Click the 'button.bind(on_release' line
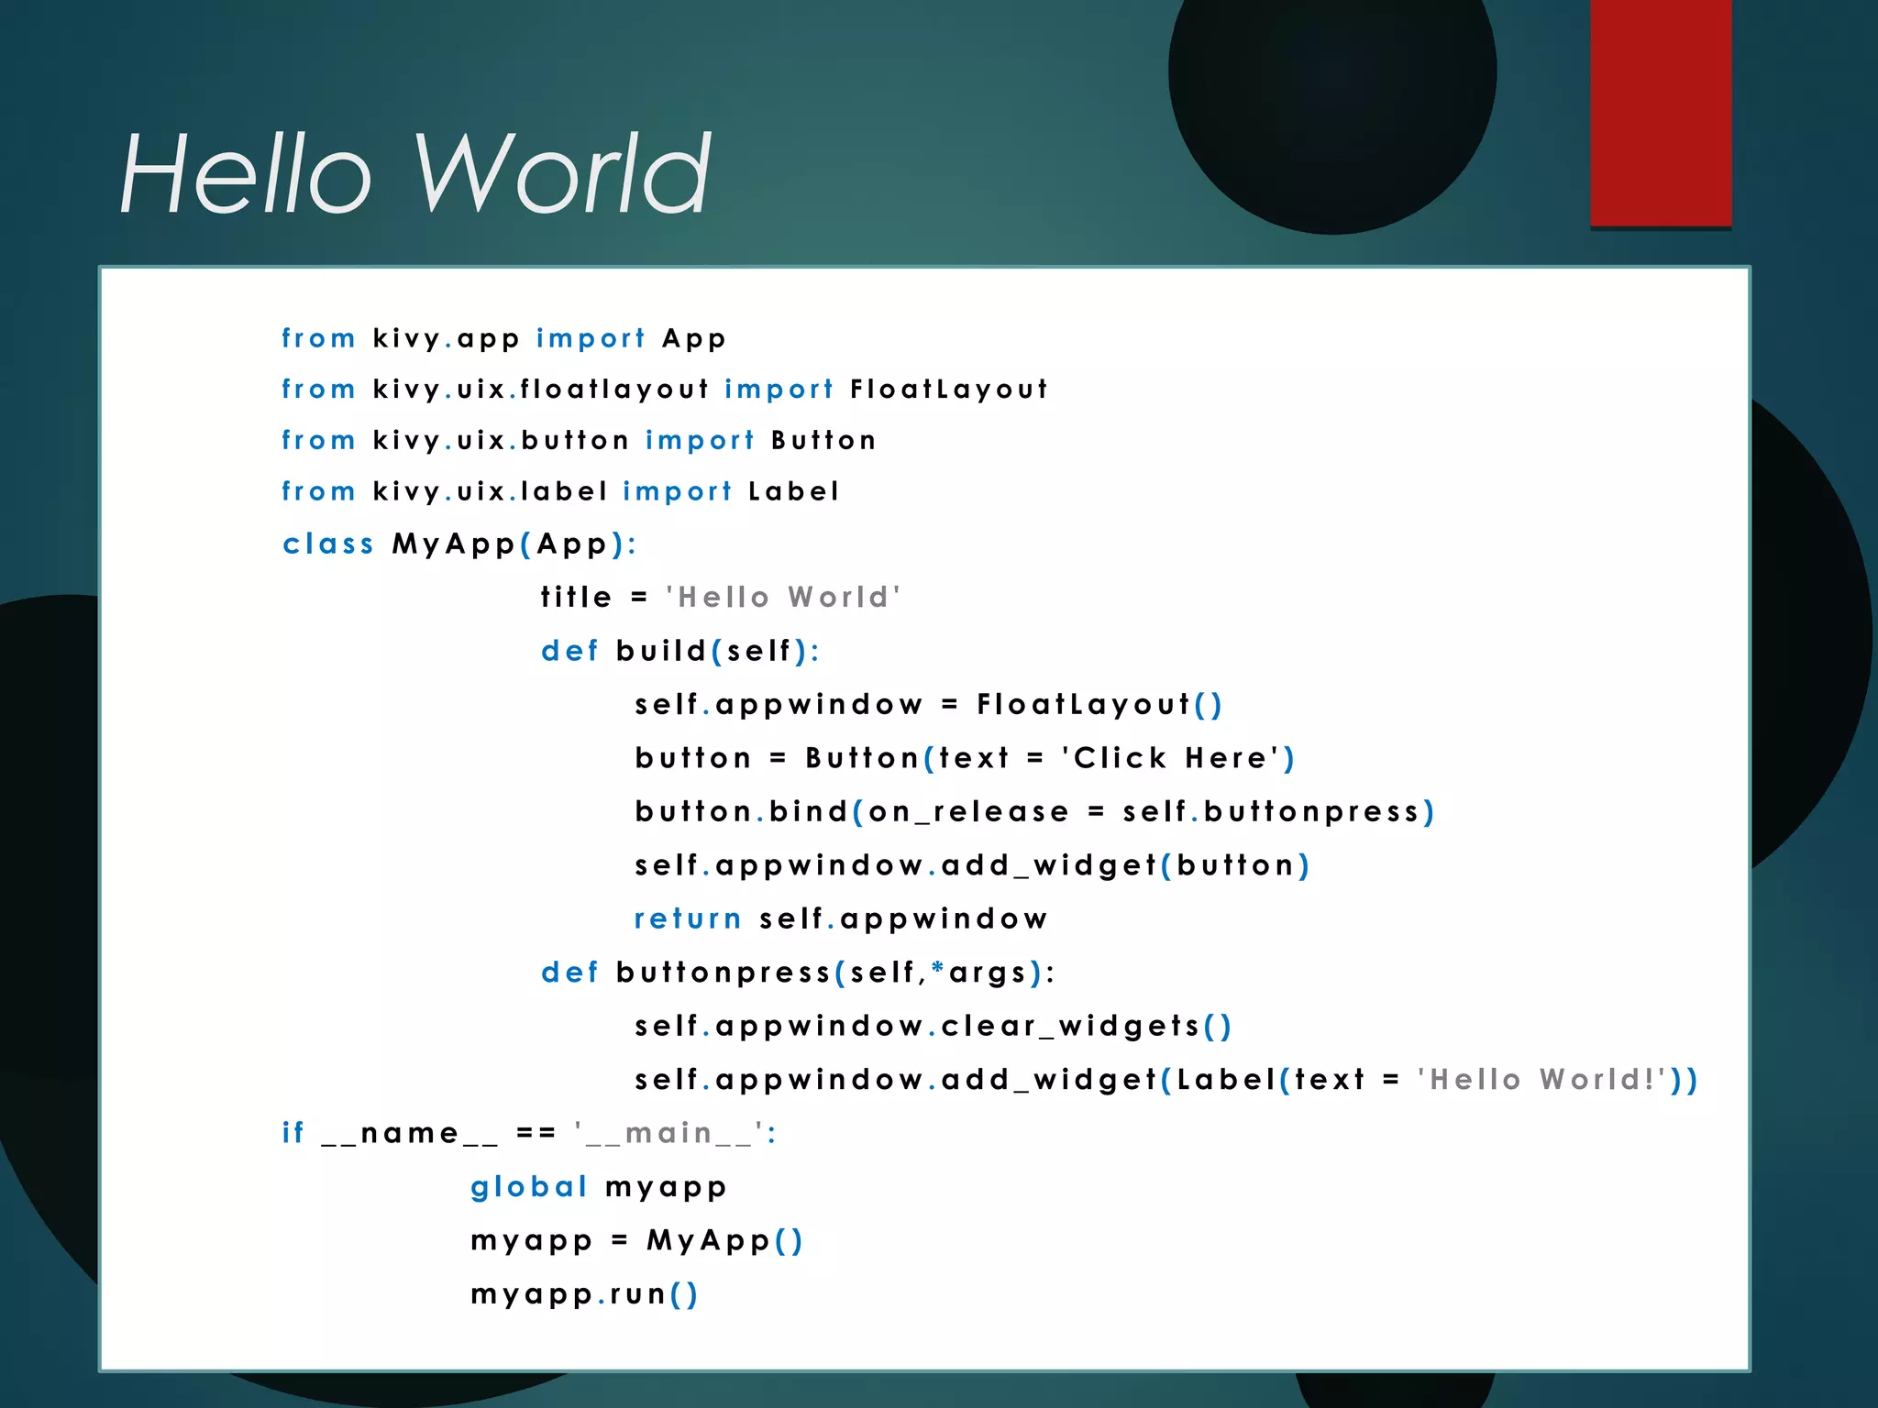1878x1408 pixels. [x=1033, y=812]
